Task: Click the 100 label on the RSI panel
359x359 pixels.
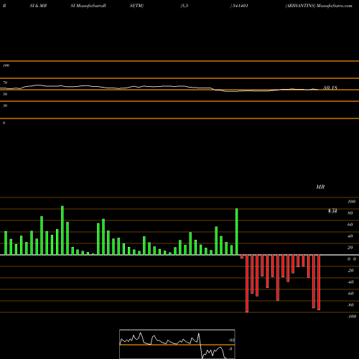Action: click(x=6, y=65)
